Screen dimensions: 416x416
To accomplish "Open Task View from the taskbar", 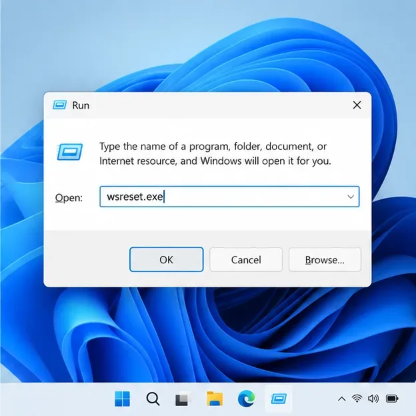I will pos(183,399).
